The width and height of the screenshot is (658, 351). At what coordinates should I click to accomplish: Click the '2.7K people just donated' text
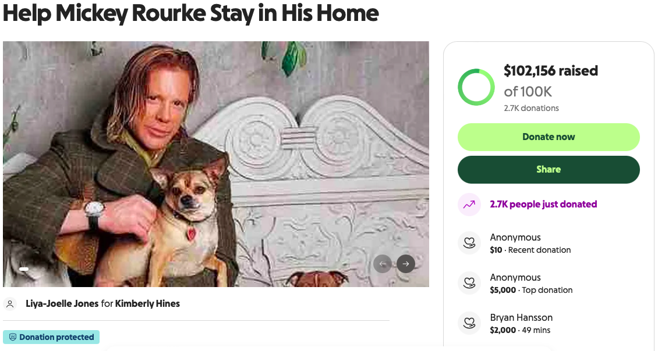pos(543,205)
